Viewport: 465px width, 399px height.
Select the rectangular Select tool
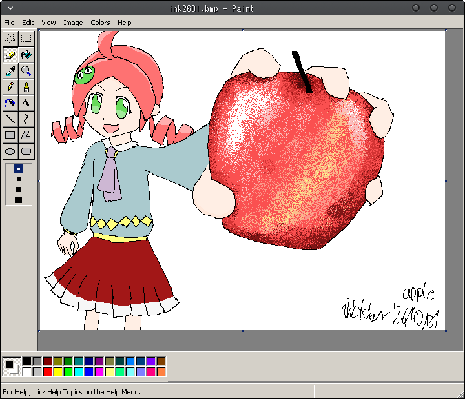[x=26, y=39]
